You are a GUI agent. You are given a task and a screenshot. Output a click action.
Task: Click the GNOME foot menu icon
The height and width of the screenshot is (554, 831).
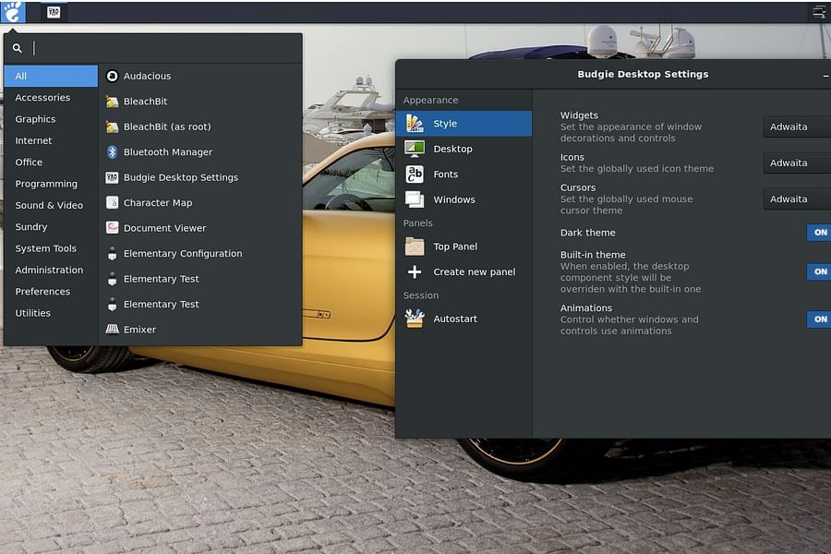[x=12, y=11]
